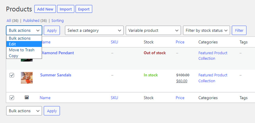
Task: Click the Stock header in the table top
Action: click(148, 42)
